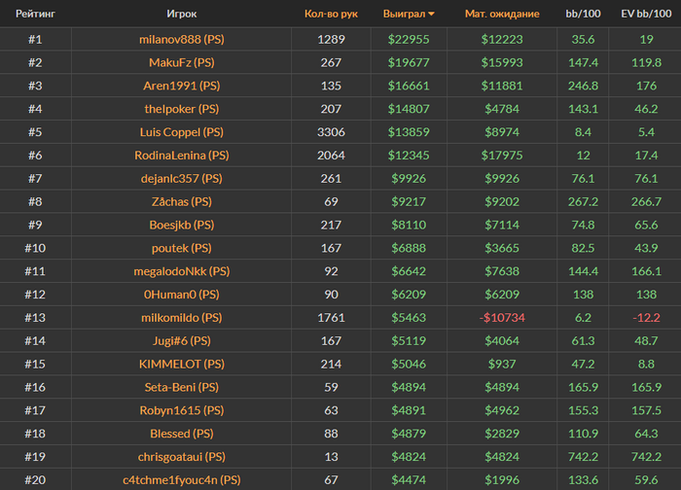Click the Рейтинг column header
The image size is (681, 490).
pyautogui.click(x=35, y=15)
